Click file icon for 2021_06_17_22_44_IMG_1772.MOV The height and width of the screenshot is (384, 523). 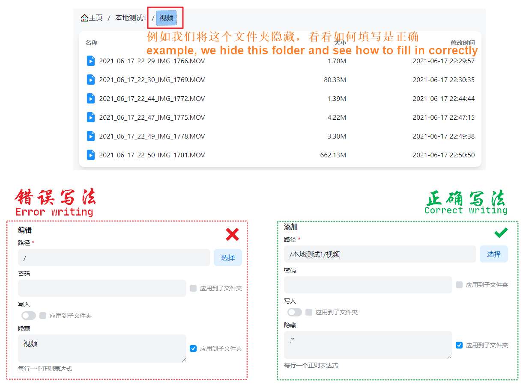[91, 98]
